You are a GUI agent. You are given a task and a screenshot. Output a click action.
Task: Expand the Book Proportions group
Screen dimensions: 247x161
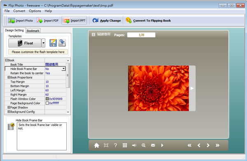(x=9, y=77)
